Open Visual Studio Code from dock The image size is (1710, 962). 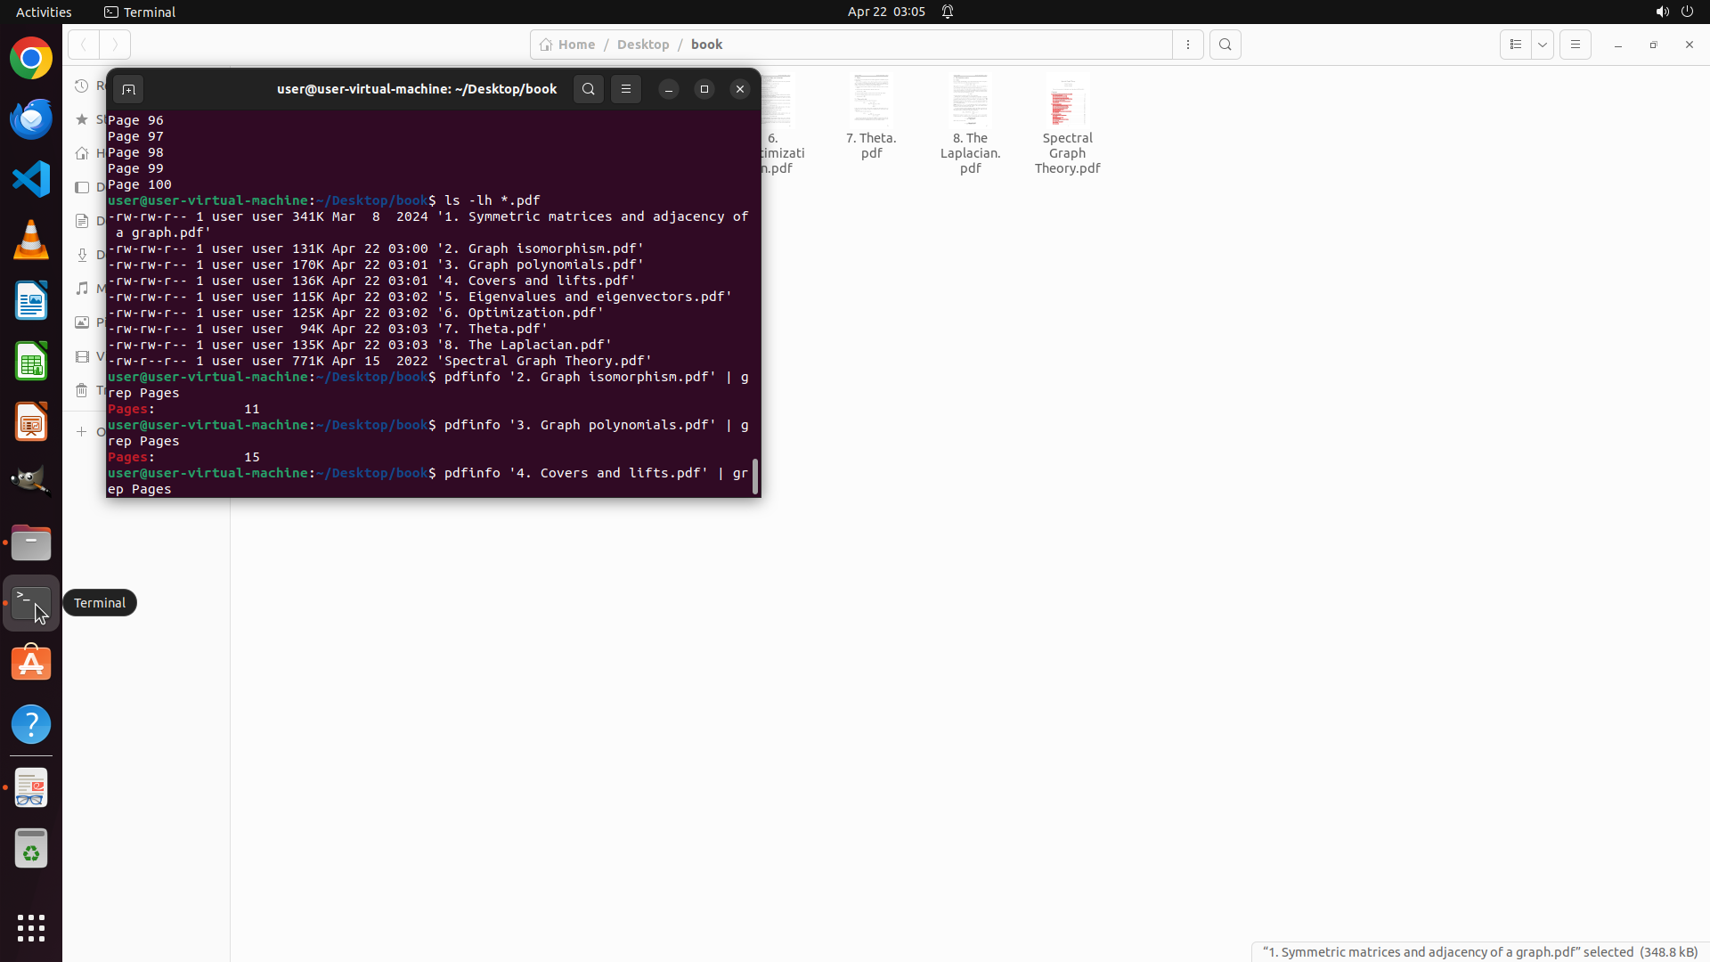click(x=31, y=180)
